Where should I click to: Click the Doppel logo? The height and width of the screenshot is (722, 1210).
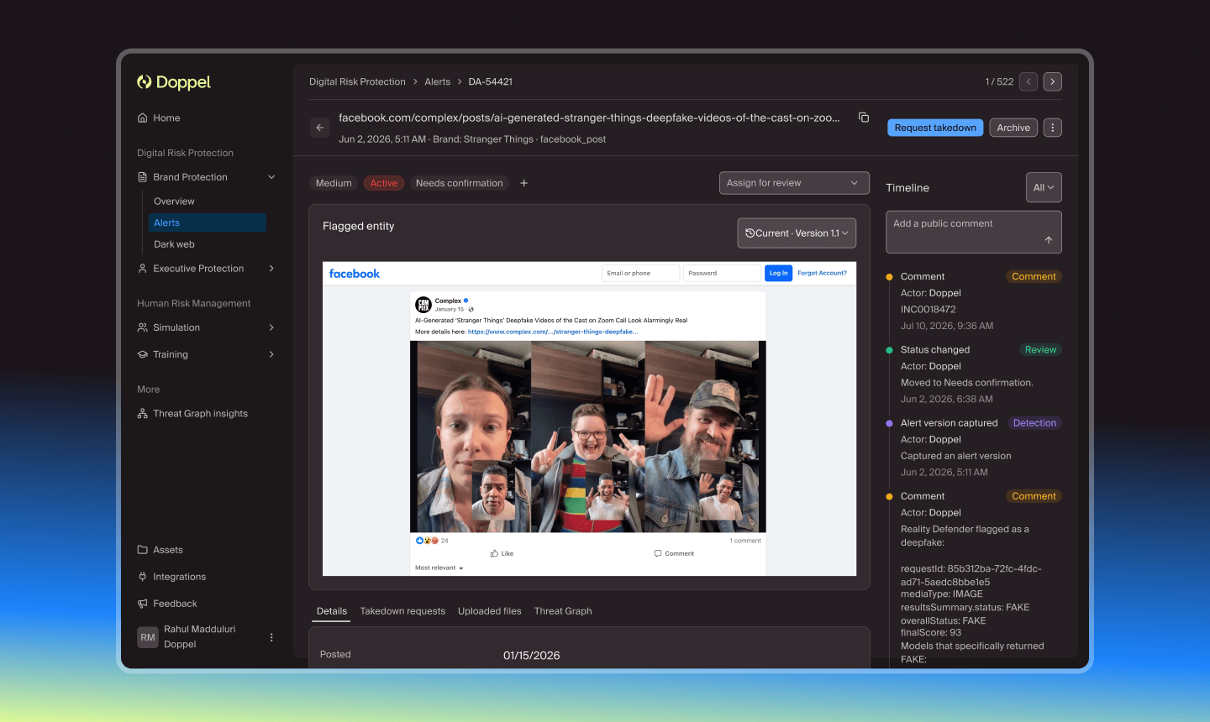tap(174, 82)
